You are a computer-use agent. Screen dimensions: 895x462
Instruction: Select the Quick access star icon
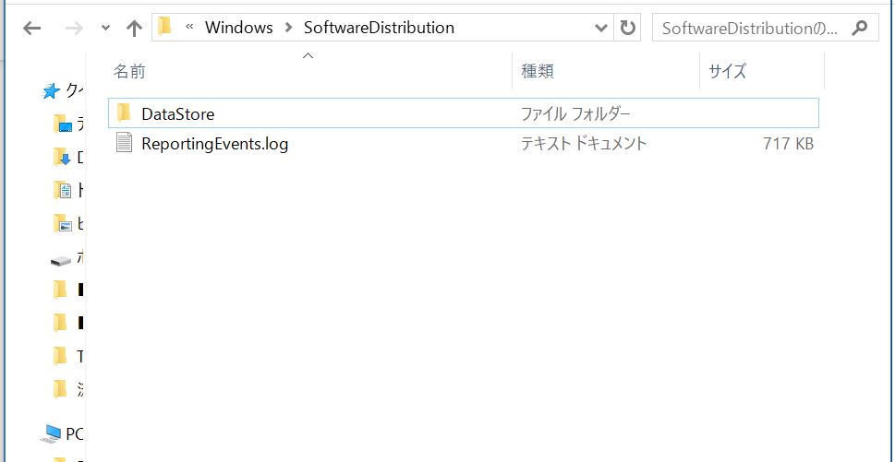52,90
